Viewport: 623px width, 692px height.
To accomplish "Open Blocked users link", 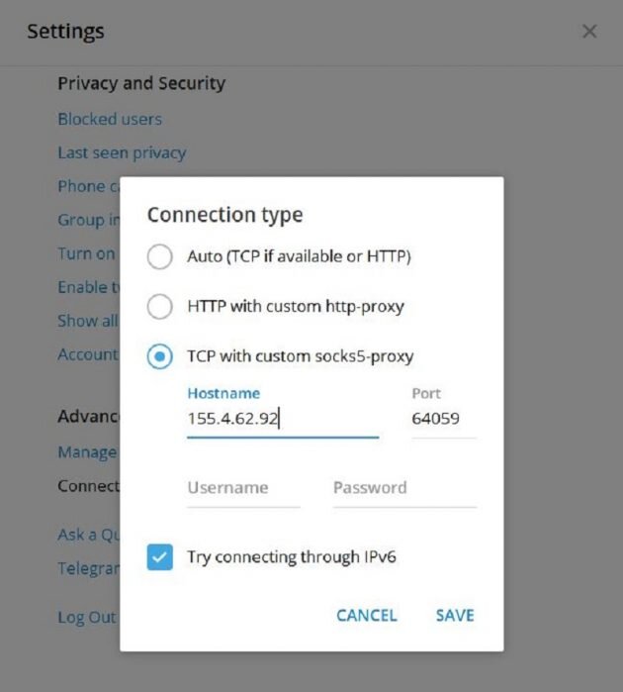I will [110, 119].
